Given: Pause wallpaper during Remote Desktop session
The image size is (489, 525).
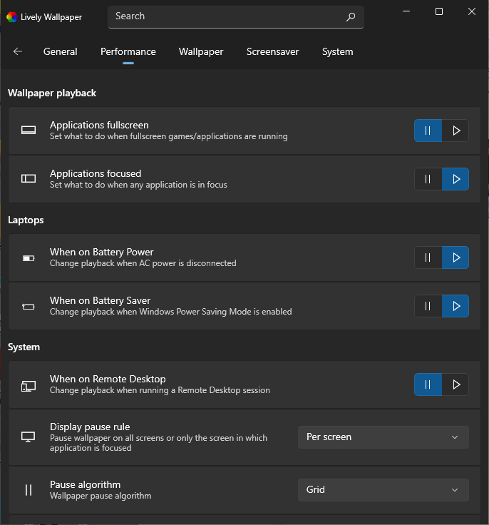Looking at the screenshot, I should coord(428,384).
